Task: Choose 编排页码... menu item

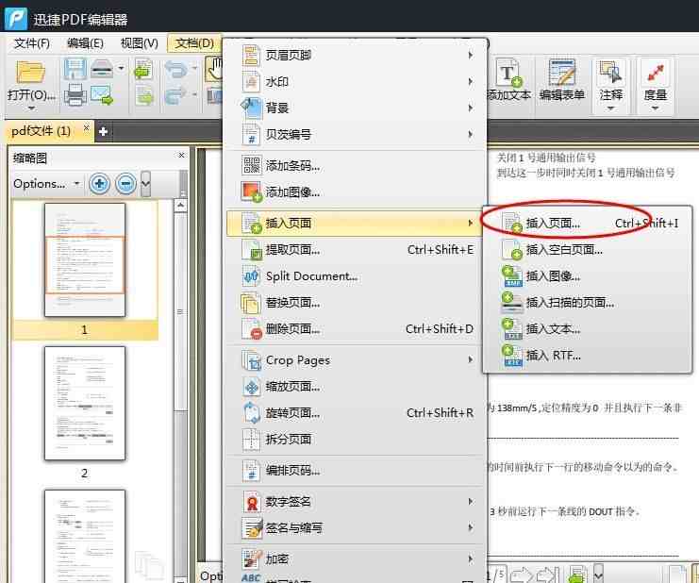Action: click(x=356, y=471)
